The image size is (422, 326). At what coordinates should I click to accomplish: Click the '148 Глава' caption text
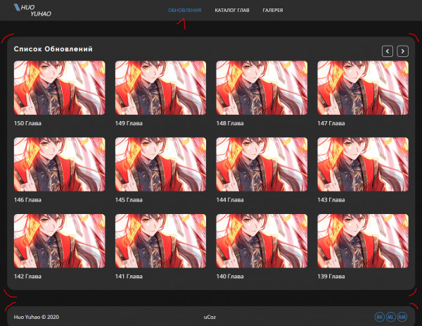[230, 123]
